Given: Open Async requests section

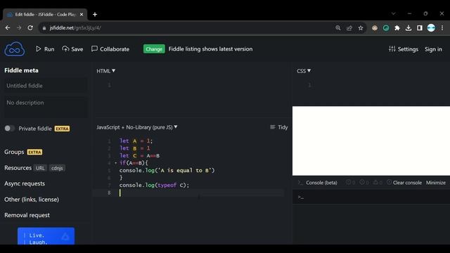Looking at the screenshot, I should (x=25, y=183).
